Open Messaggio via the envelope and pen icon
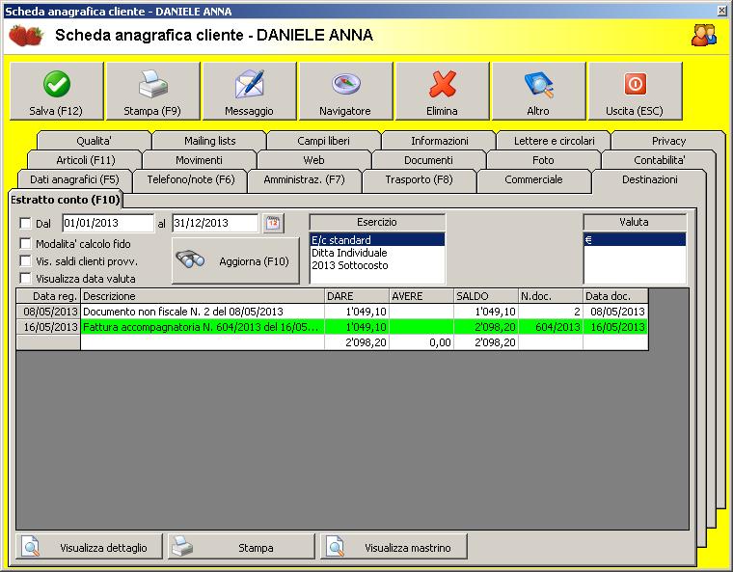Image resolution: width=733 pixels, height=572 pixels. pyautogui.click(x=250, y=84)
